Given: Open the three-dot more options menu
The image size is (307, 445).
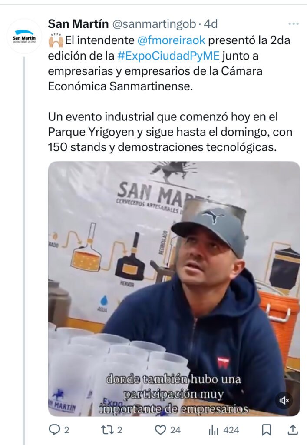Looking at the screenshot, I should [294, 24].
